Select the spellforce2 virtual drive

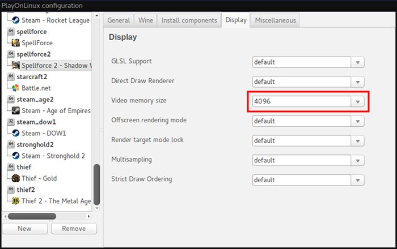[33, 54]
